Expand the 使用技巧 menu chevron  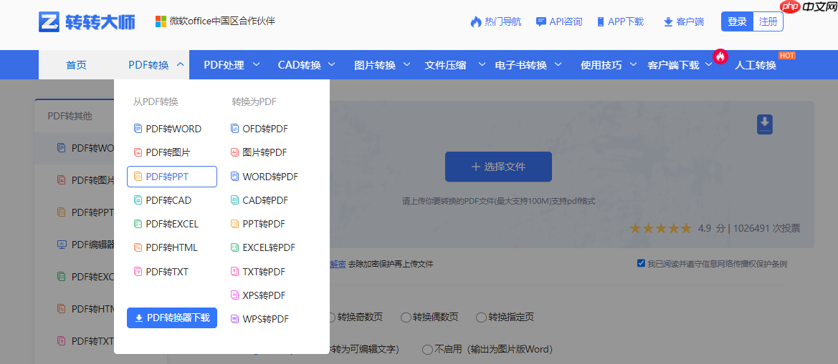click(x=633, y=64)
